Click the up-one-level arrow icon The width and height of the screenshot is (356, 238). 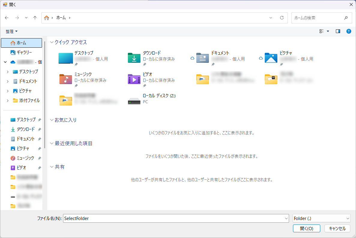pos(35,18)
